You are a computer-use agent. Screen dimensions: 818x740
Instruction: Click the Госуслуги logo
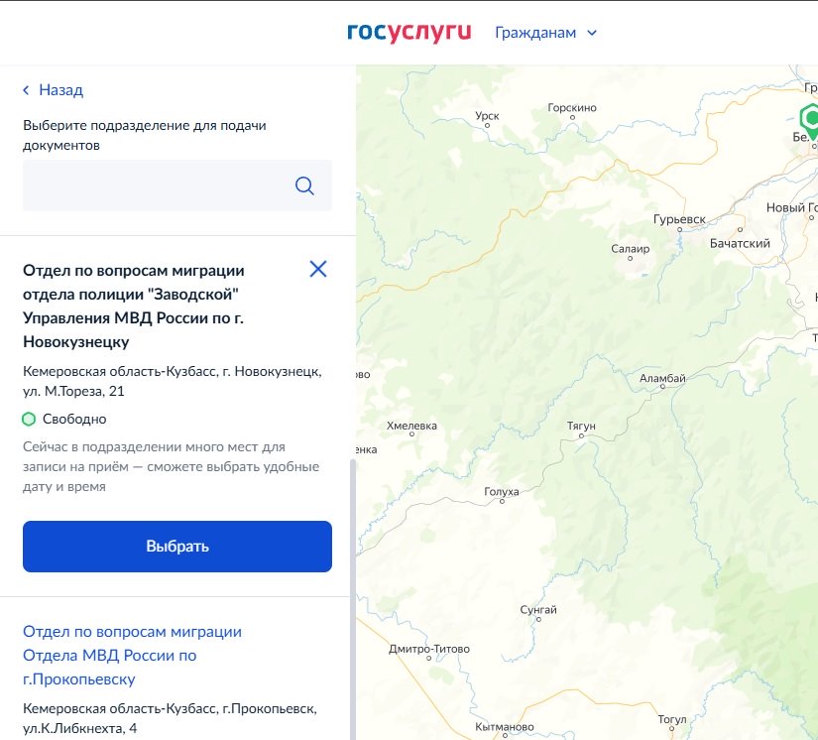tap(409, 33)
